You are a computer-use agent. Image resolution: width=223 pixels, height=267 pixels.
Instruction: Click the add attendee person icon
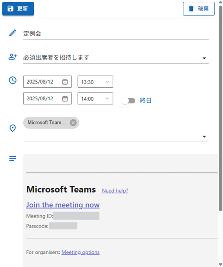pyautogui.click(x=13, y=57)
